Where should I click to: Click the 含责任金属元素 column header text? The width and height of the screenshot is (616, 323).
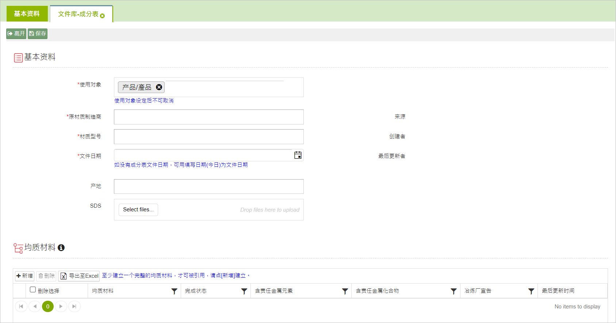pyautogui.click(x=274, y=291)
